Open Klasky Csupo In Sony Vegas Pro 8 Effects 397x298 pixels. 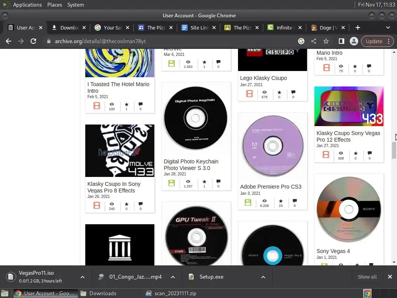pyautogui.click(x=114, y=187)
